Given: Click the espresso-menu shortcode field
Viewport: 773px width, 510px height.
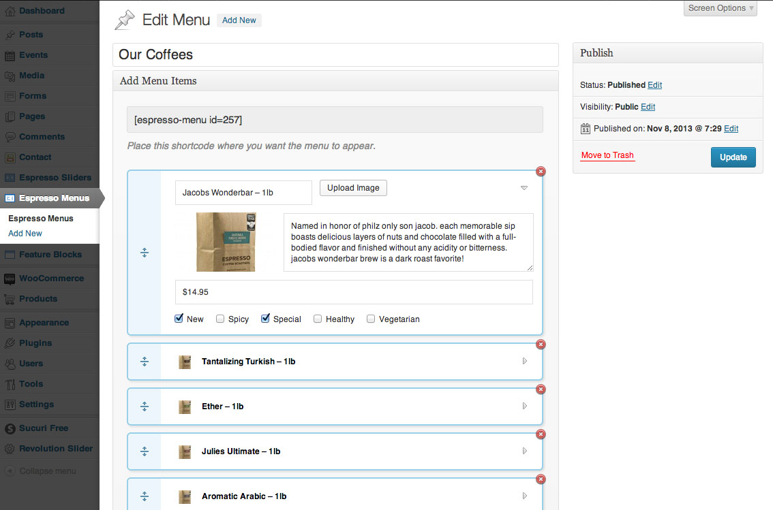Looking at the screenshot, I should pos(335,120).
